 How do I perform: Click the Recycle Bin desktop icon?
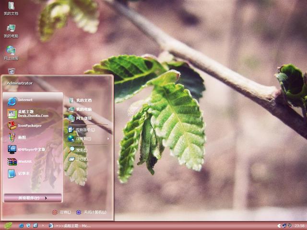tap(12, 71)
